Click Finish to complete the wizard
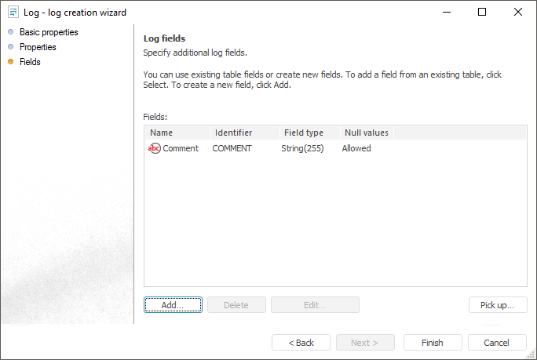This screenshot has width=537, height=360. pyautogui.click(x=433, y=343)
